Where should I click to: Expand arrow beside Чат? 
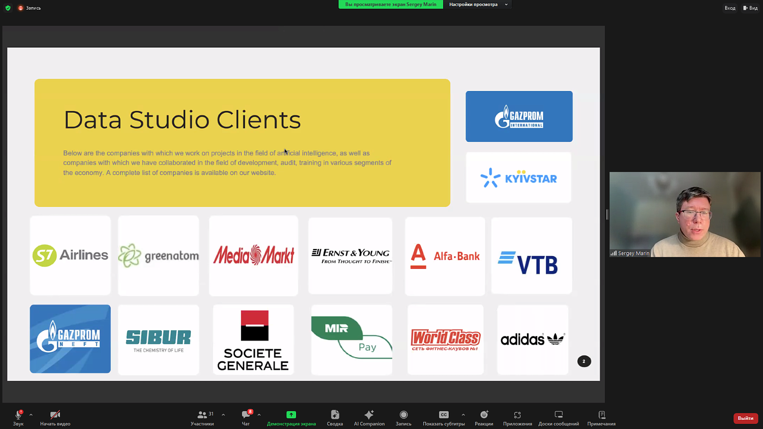pos(259,415)
